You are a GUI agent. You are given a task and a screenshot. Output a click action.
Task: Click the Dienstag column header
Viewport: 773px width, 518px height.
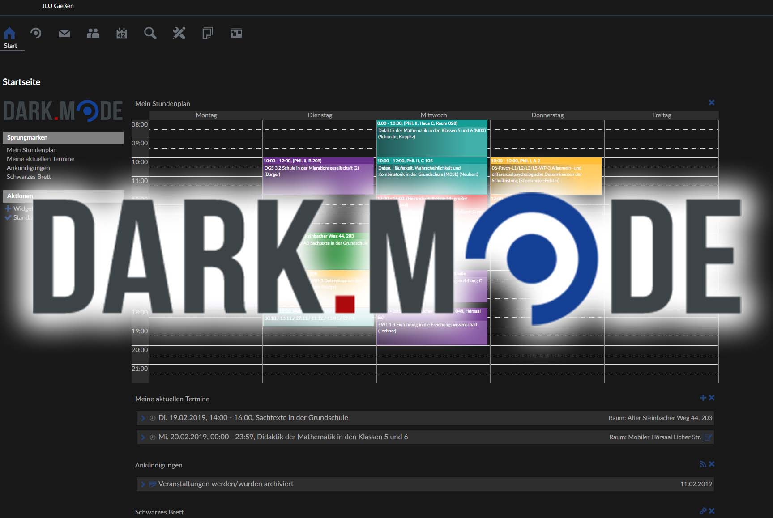click(320, 115)
